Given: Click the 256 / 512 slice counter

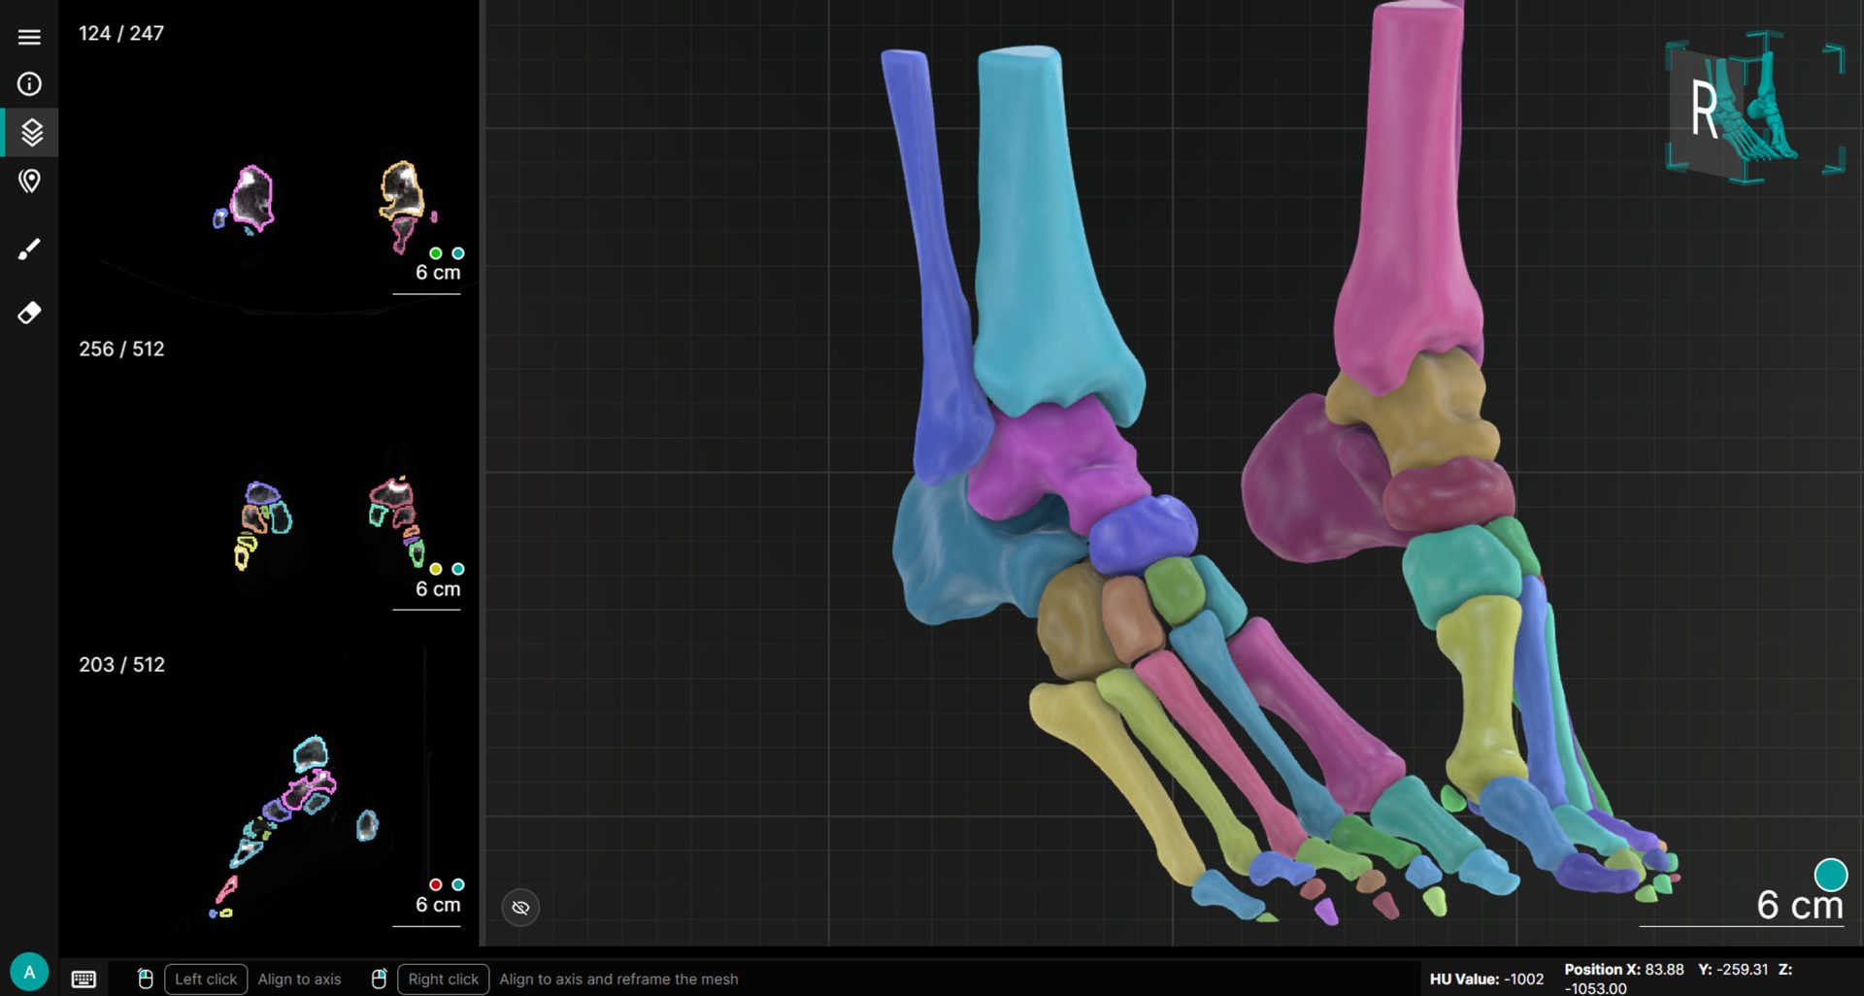Looking at the screenshot, I should click(121, 349).
